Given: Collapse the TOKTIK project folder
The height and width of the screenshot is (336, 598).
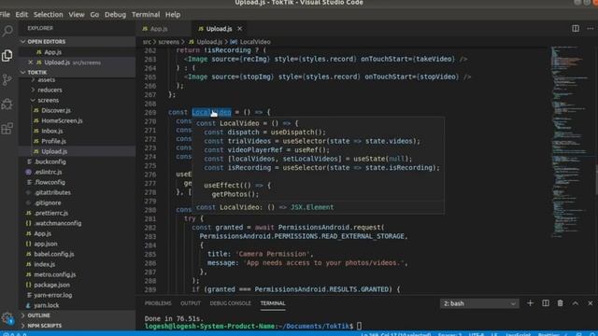Looking at the screenshot, I should (78, 73).
